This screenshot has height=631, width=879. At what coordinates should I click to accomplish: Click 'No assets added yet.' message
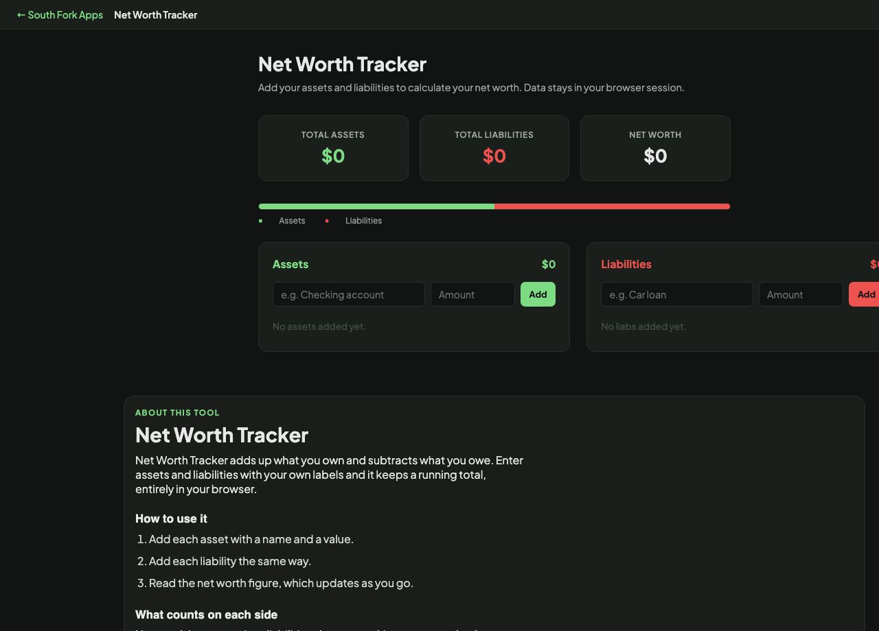tap(319, 326)
